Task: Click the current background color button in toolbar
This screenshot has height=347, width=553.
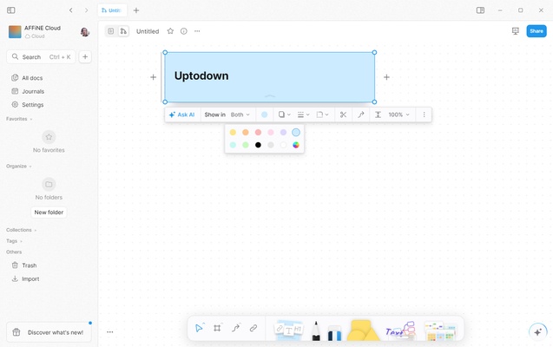Action: pyautogui.click(x=264, y=115)
